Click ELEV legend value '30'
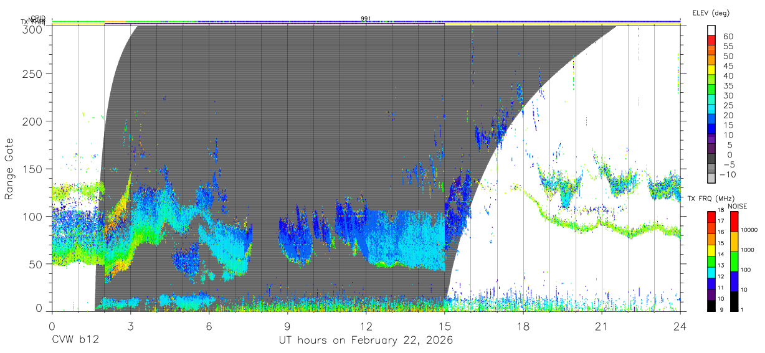This screenshot has width=765, height=353. pos(728,95)
